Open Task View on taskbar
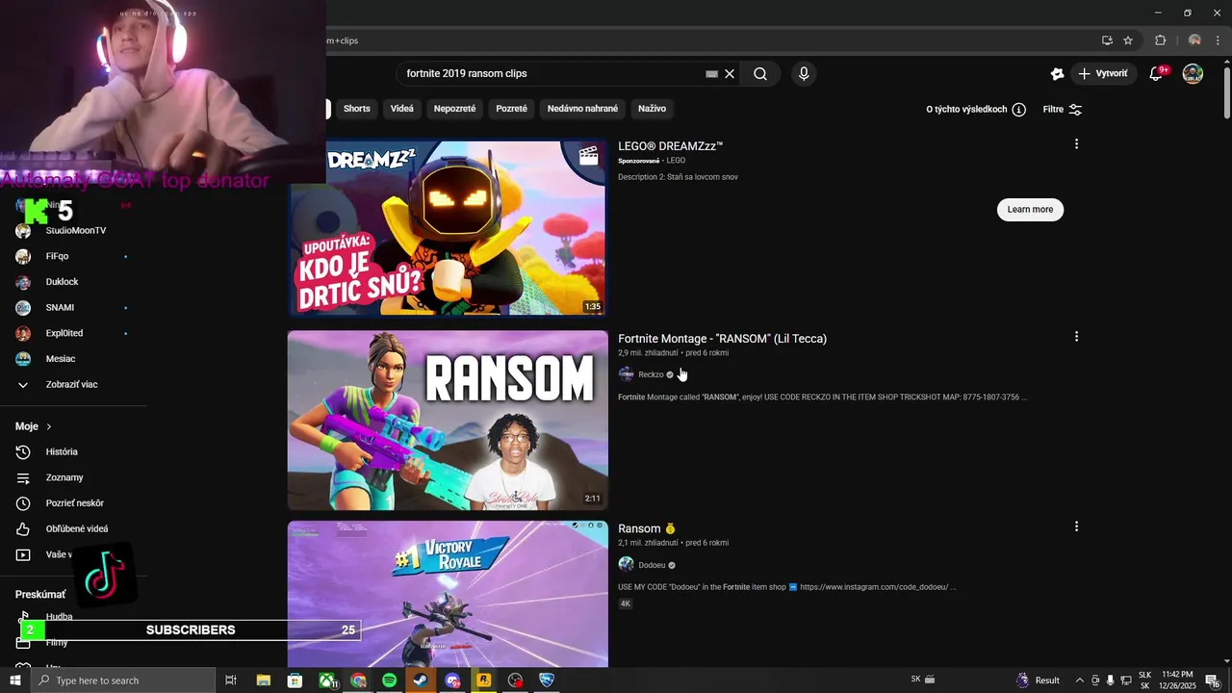 231,680
